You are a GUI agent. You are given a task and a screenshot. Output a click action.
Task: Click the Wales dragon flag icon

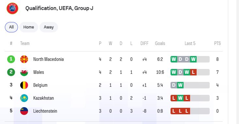pos(24,72)
